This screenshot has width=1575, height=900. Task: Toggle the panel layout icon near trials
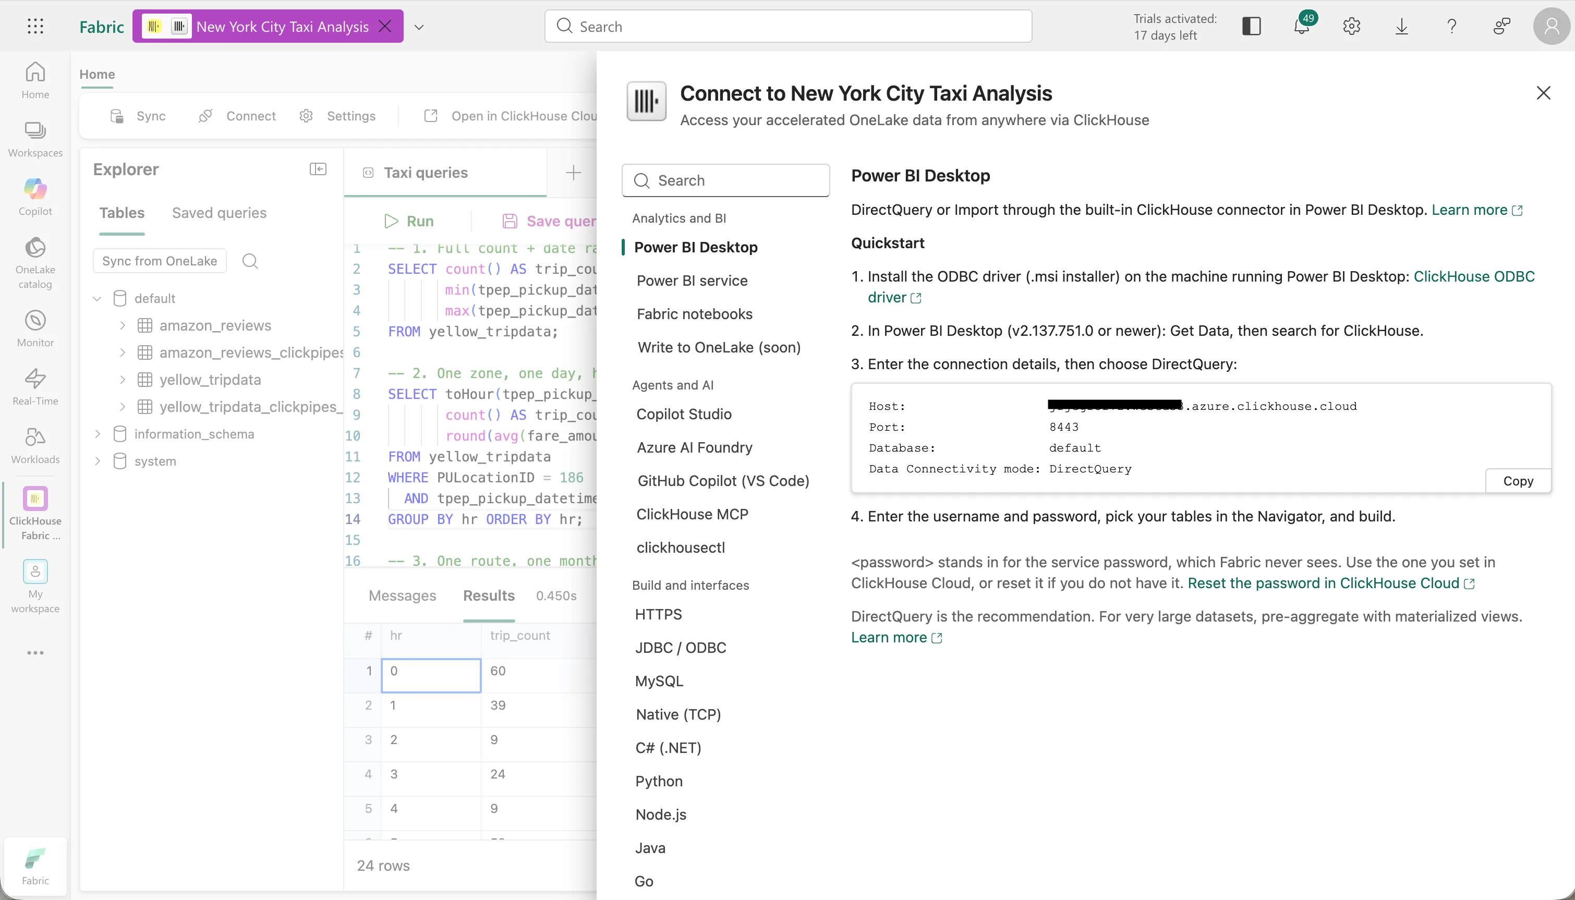tap(1252, 26)
